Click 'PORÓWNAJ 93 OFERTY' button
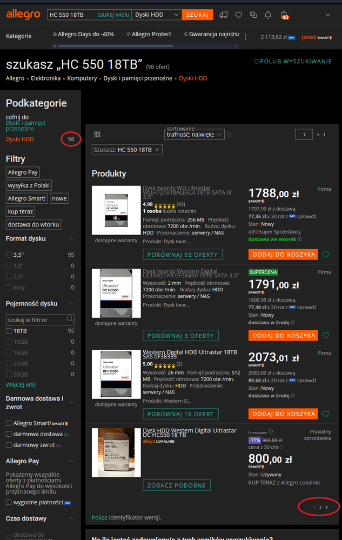This screenshot has width=342, height=540. pyautogui.click(x=183, y=255)
